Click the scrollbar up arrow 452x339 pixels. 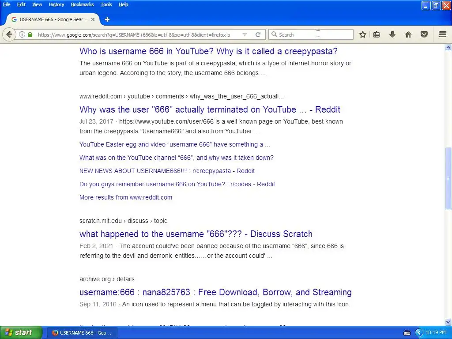click(x=448, y=48)
